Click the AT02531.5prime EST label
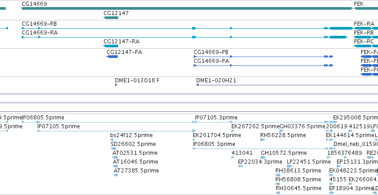The width and height of the screenshot is (378, 195). click(135, 153)
